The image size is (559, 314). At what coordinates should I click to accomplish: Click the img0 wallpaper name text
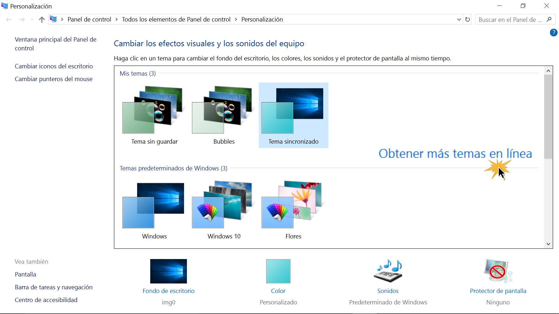169,302
